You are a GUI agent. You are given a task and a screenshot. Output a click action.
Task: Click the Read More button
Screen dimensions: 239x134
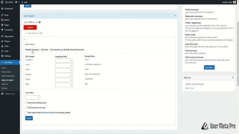click(x=209, y=67)
